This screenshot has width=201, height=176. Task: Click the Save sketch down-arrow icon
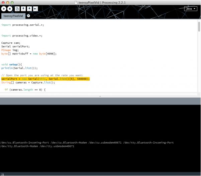(x=29, y=9)
